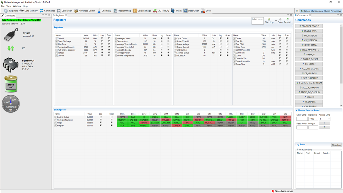Toggle Log checkbox for Control register
The height and width of the screenshot is (193, 343).
102,38
